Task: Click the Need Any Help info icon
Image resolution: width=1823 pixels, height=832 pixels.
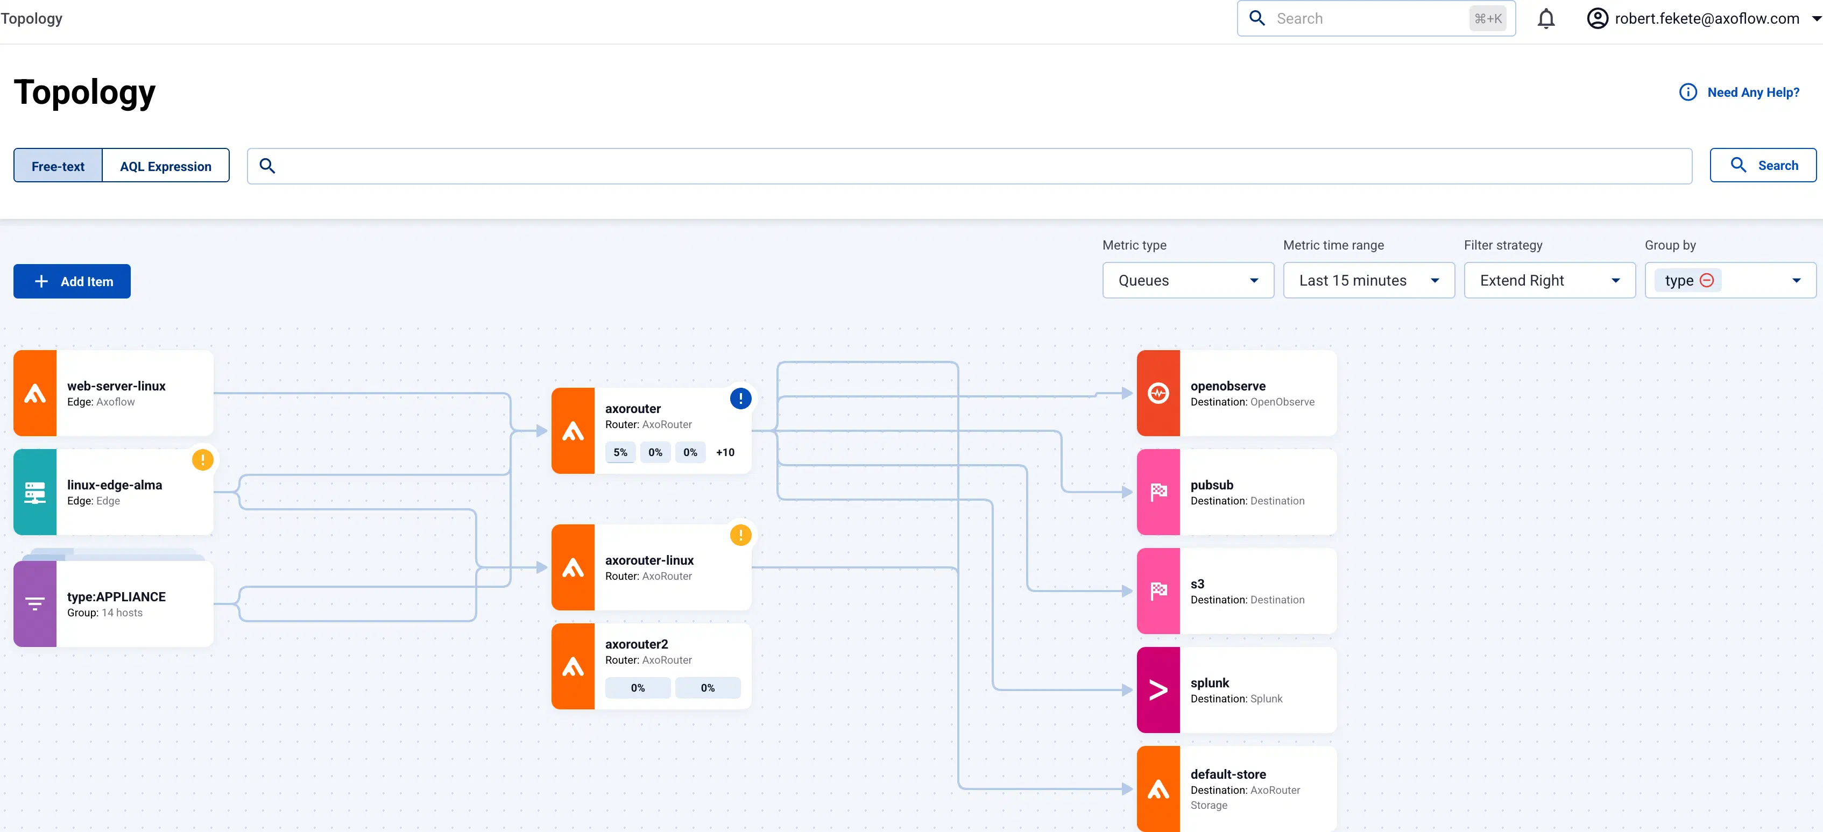Action: (1688, 92)
